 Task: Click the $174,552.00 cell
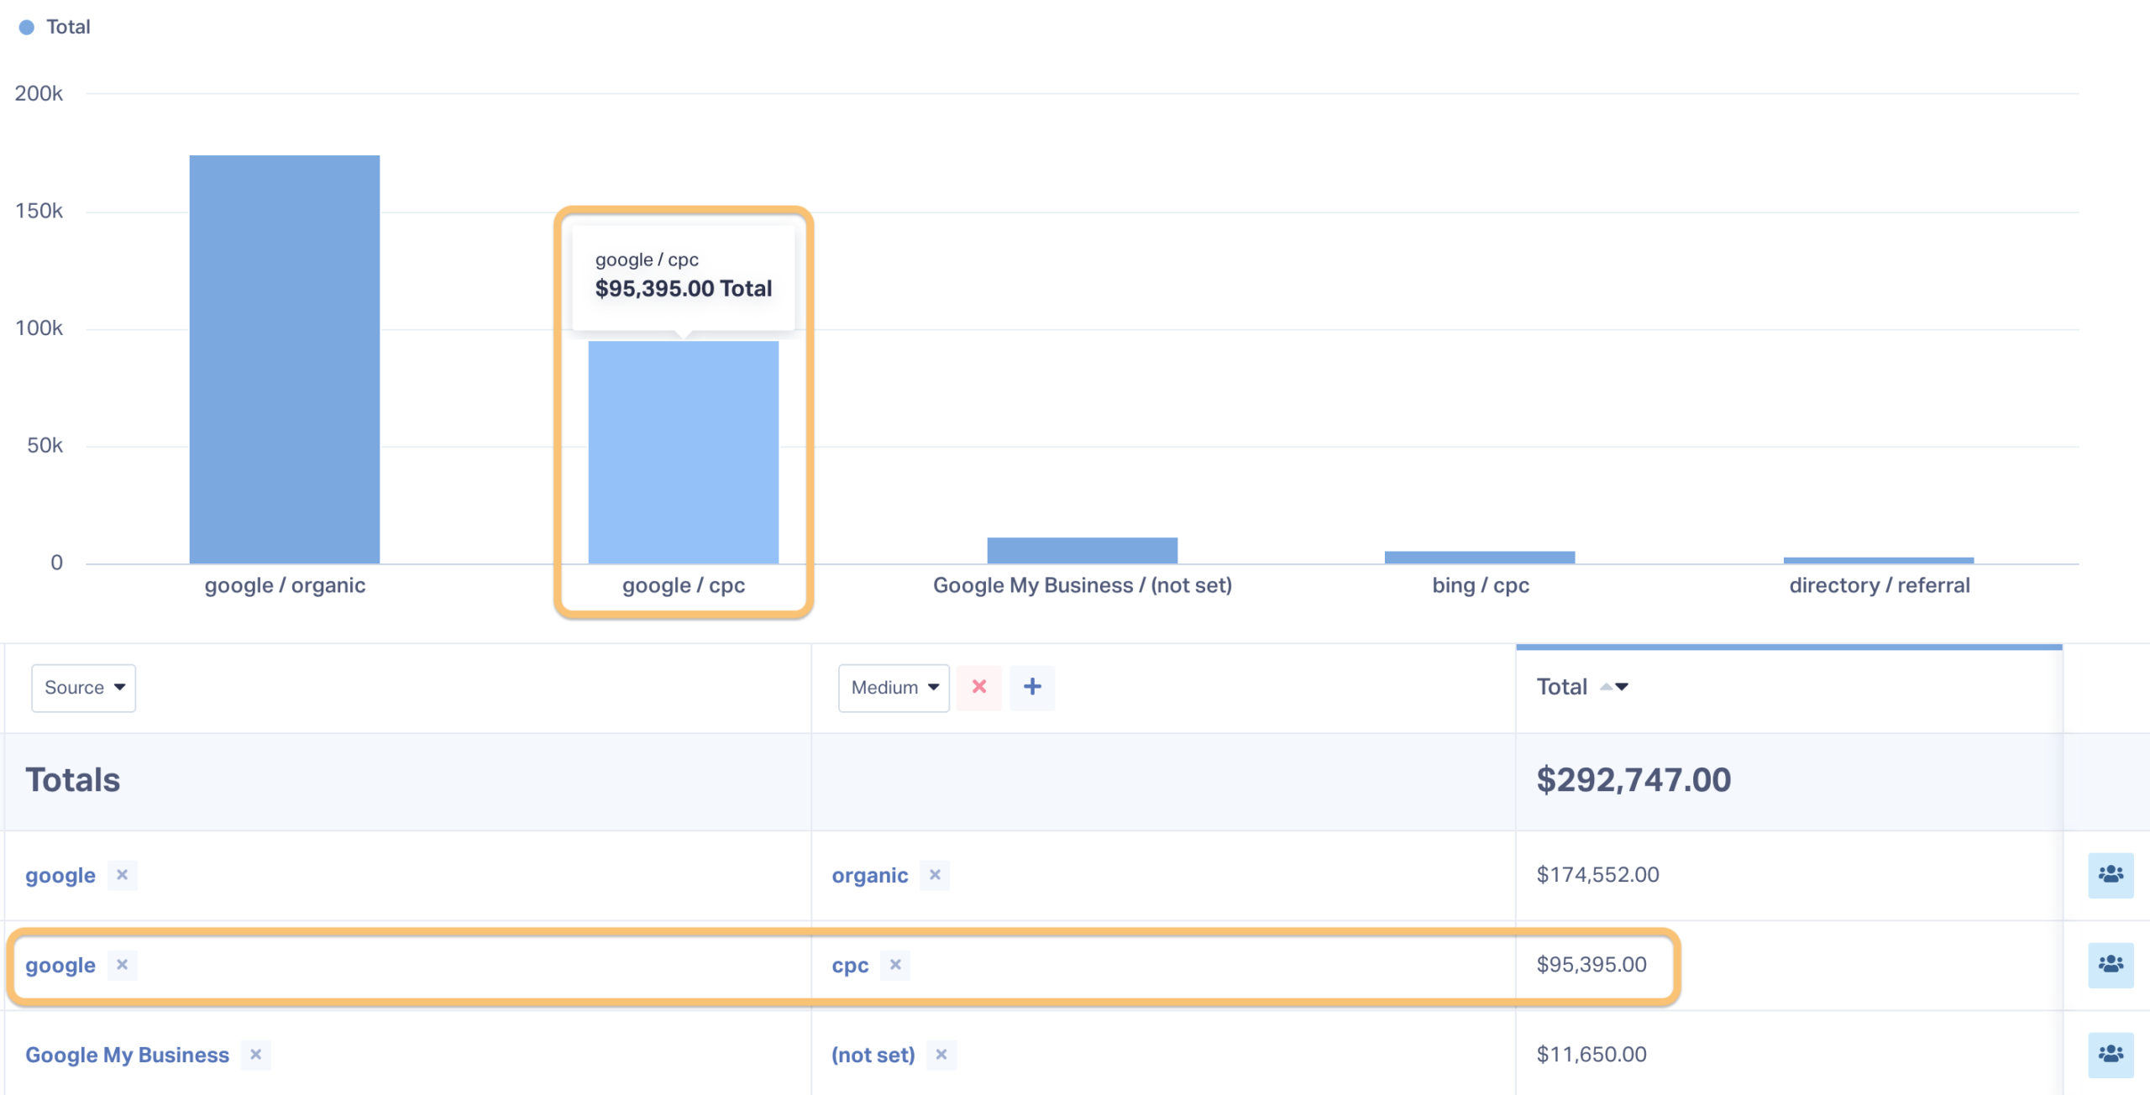(1597, 875)
